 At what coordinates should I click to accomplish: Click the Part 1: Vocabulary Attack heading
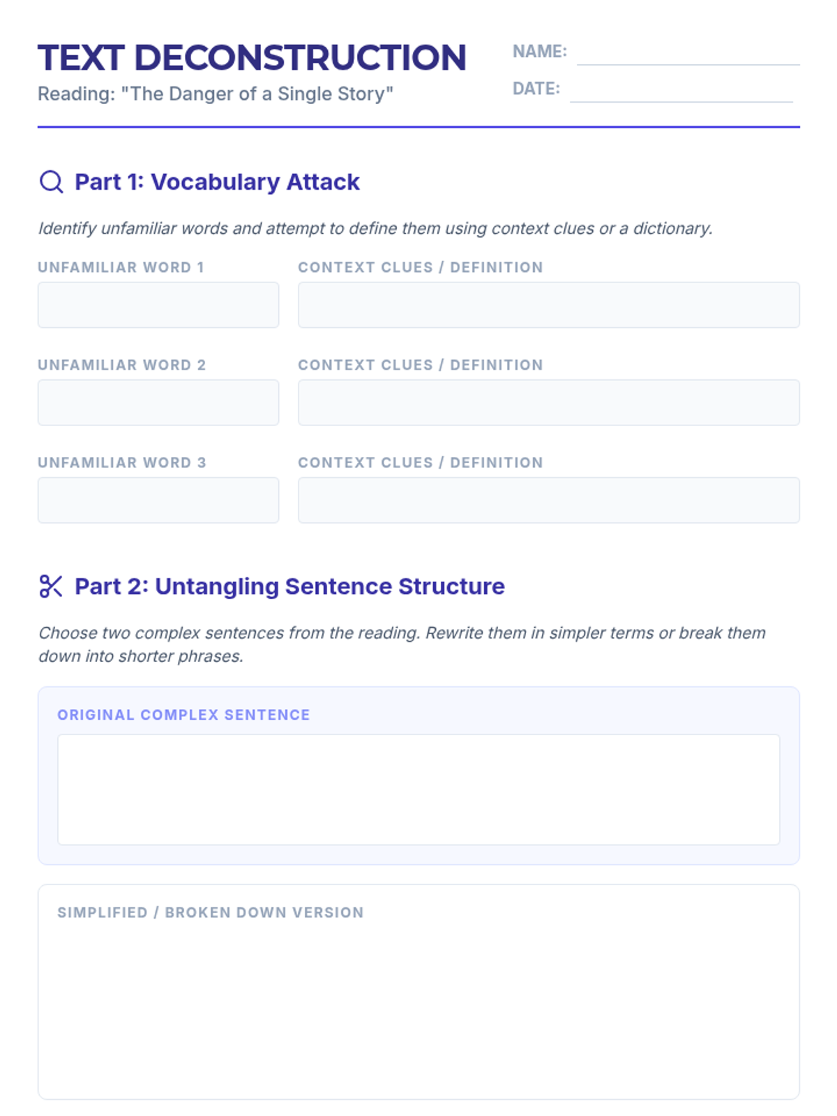(x=217, y=182)
